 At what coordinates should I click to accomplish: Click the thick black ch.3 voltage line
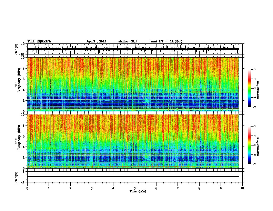(x=133, y=177)
